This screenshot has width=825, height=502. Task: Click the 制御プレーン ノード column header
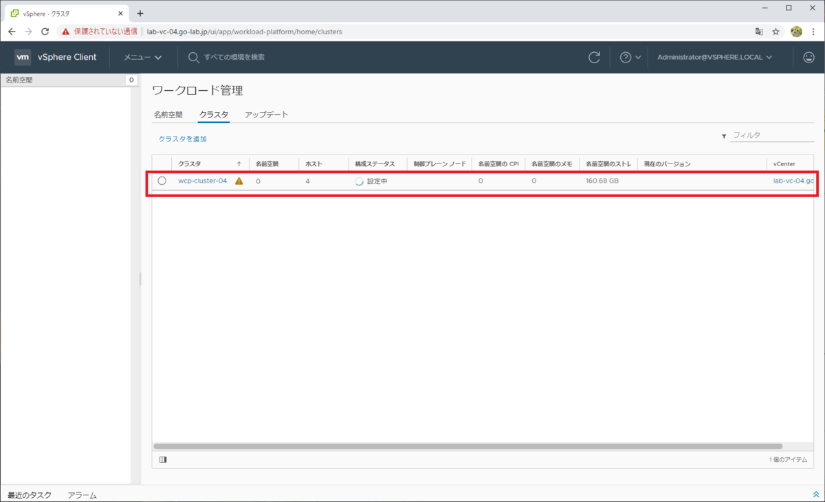pos(440,164)
